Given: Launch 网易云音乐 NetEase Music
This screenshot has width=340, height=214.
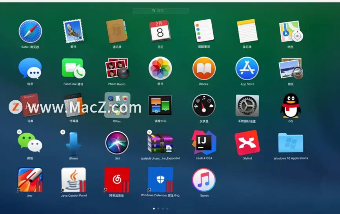Looking at the screenshot, I should 117,180.
